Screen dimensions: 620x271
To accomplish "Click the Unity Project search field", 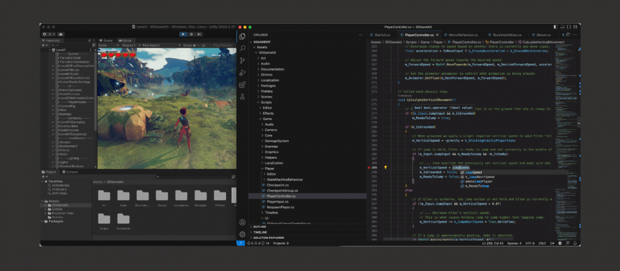I will tap(193, 177).
